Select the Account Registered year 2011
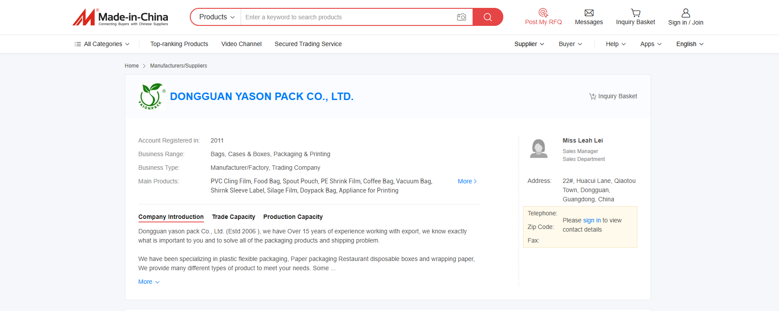This screenshot has height=311, width=779. (217, 140)
